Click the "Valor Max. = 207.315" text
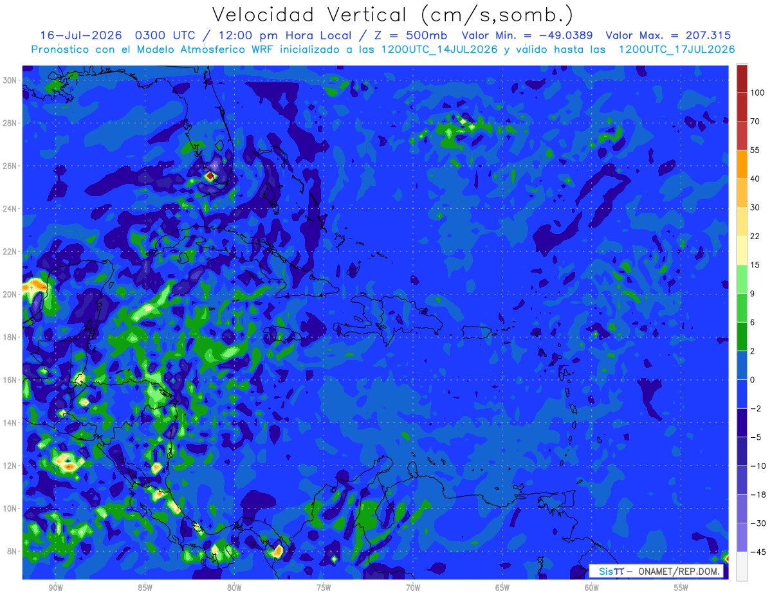 click(x=668, y=35)
